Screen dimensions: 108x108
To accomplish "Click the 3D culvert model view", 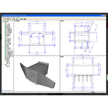I will point(37,74).
